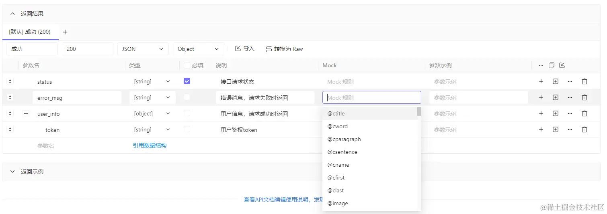This screenshot has height=214, width=607.
Task: Click the sort handle for error_msg row
Action: click(x=10, y=97)
